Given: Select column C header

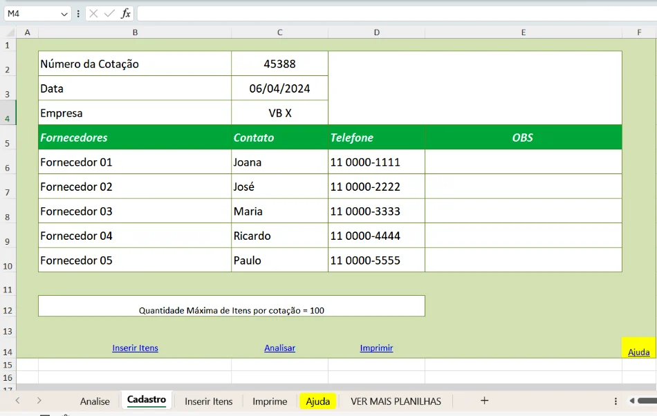Looking at the screenshot, I should tap(280, 32).
